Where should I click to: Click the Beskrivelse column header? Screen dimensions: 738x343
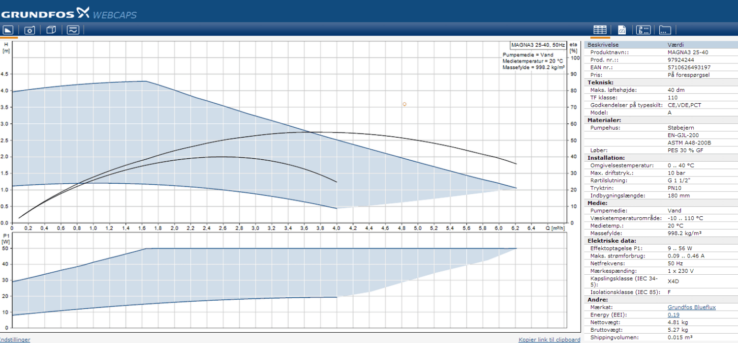coord(603,45)
